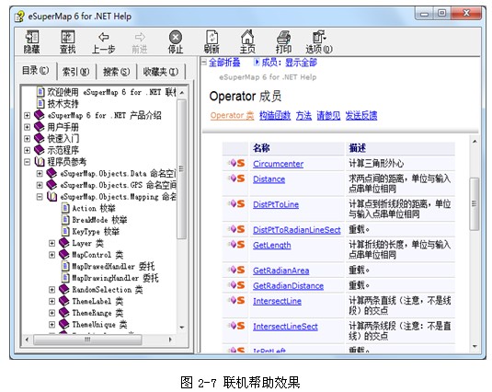This screenshot has height=392, width=492.
Task: Click the method icon next to Circumcenter
Action: [x=237, y=163]
